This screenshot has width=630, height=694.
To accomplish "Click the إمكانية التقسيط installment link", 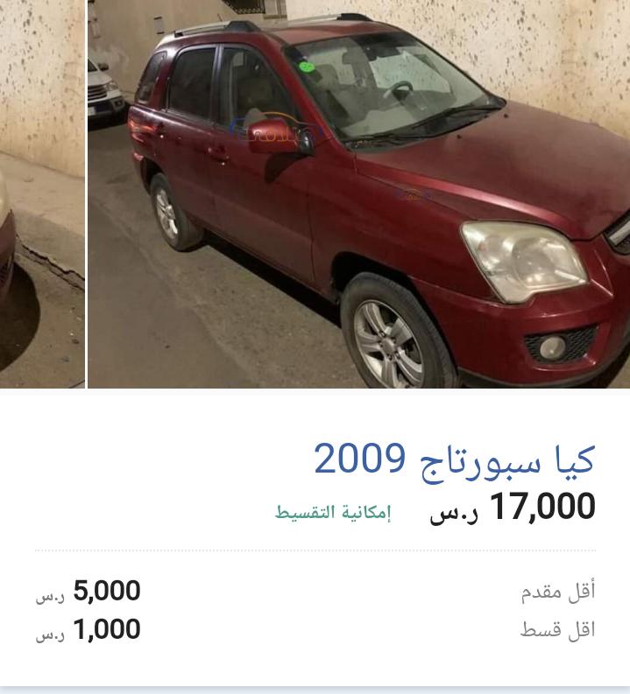I will (333, 512).
